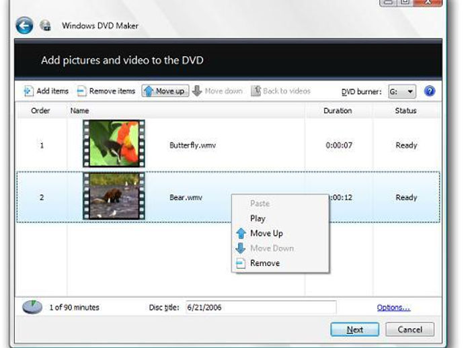
Task: Click the Cancel button
Action: pos(410,329)
